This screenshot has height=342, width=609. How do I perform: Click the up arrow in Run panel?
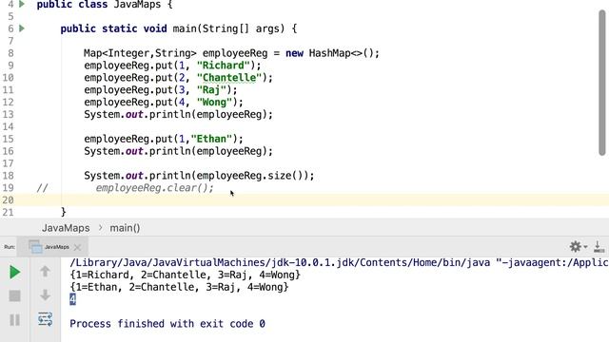point(45,271)
